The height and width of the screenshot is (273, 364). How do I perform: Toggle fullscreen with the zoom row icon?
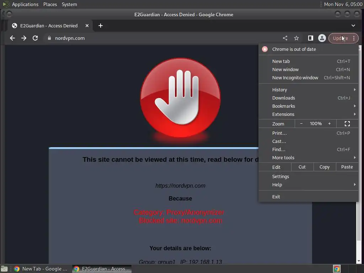click(347, 123)
